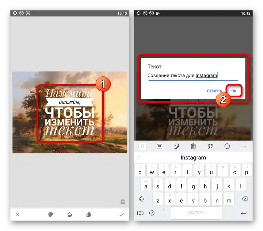The height and width of the screenshot is (231, 263).
Task: Tap the bookmark star icon
Action: pos(122,202)
